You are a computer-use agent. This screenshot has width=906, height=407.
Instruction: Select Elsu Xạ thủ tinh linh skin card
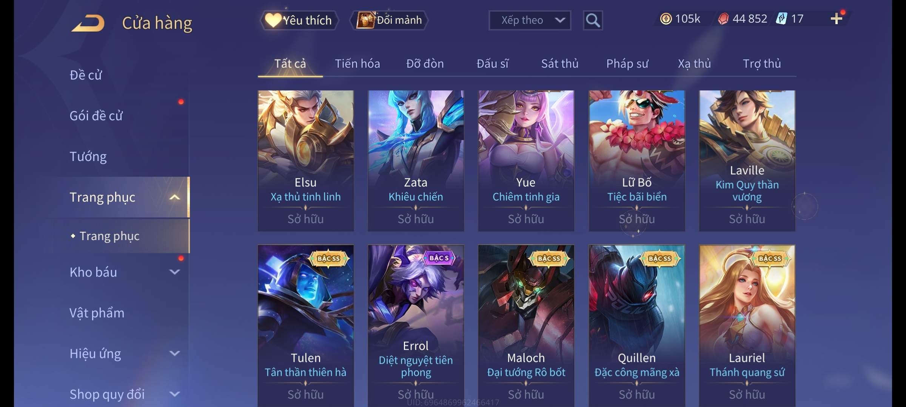(x=306, y=161)
